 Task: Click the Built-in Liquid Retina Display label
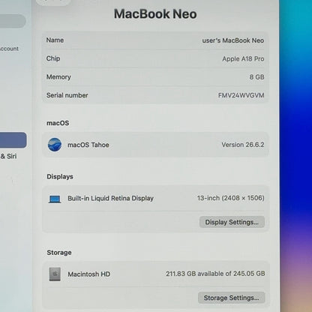point(110,198)
